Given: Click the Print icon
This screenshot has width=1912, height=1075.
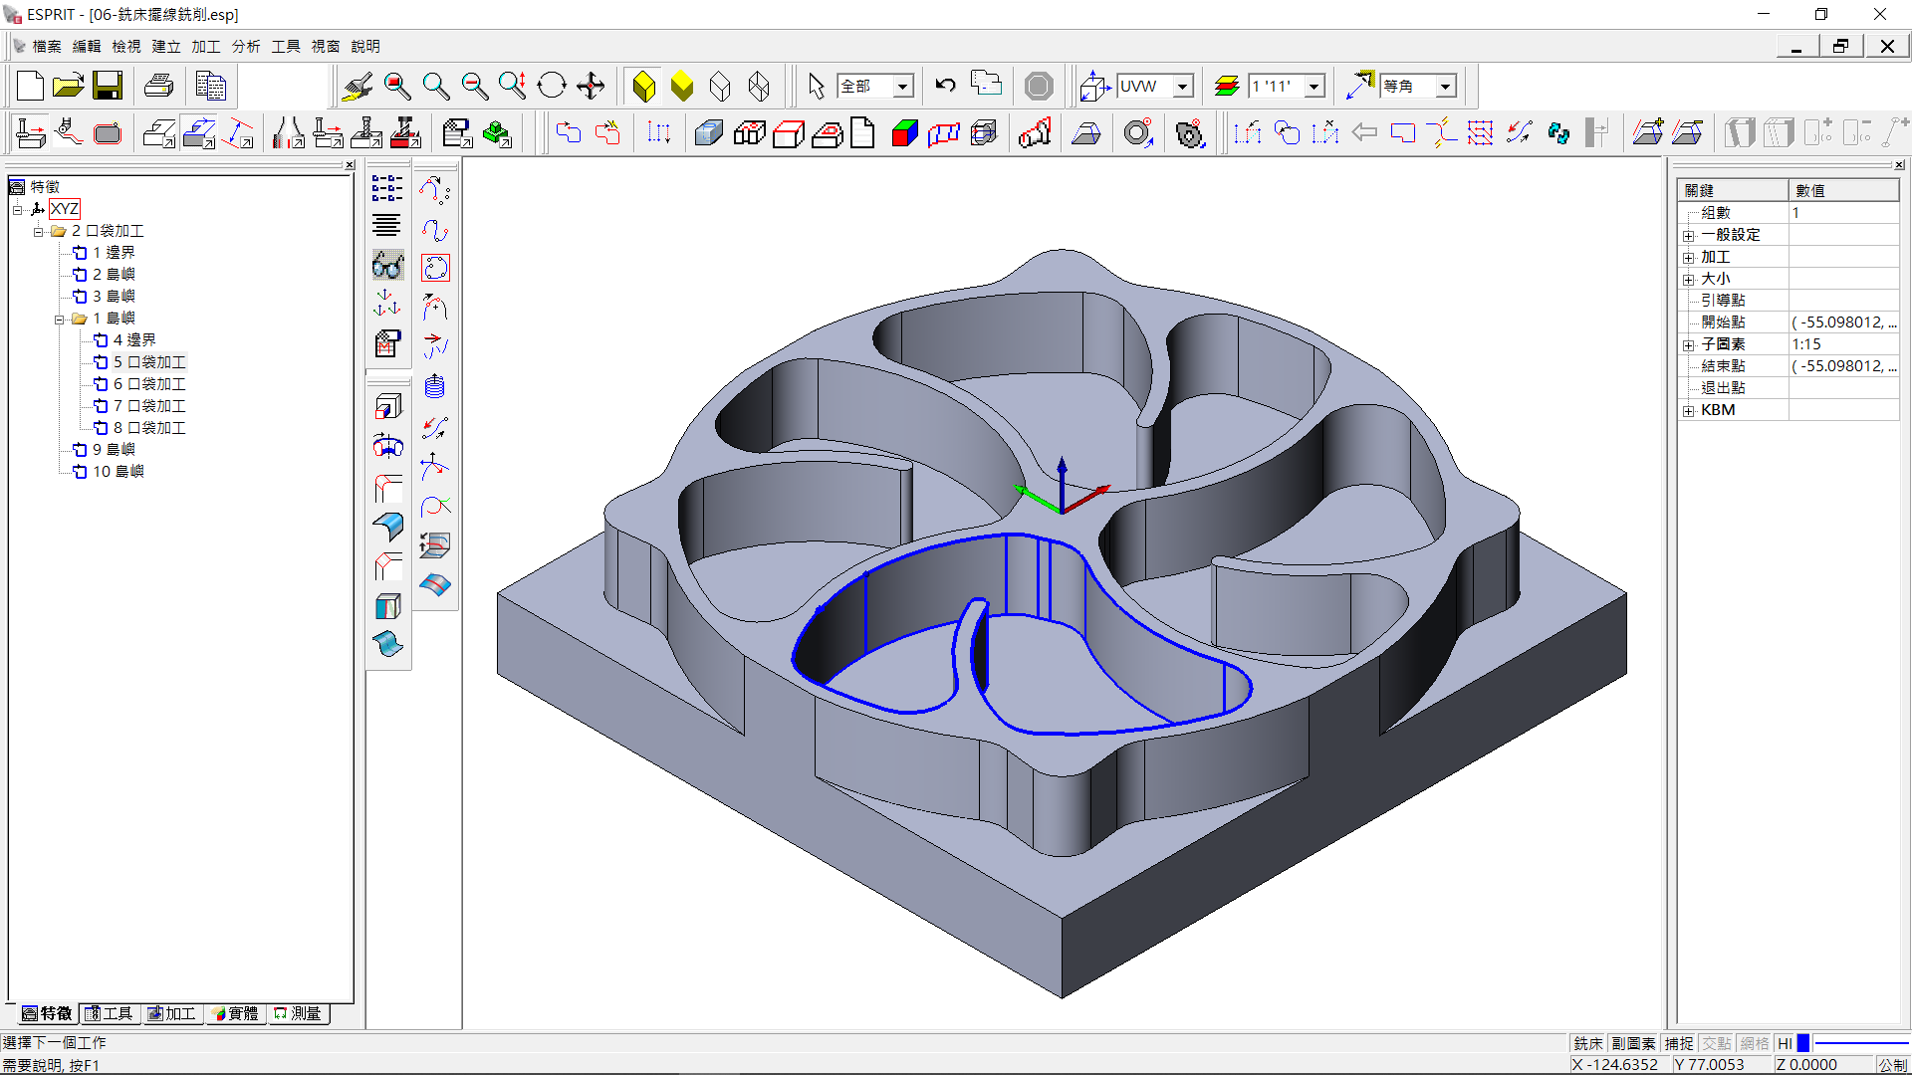Looking at the screenshot, I should [159, 87].
